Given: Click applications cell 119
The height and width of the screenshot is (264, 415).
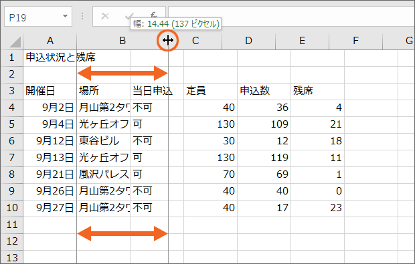Looking at the screenshot, I should pyautogui.click(x=264, y=158).
